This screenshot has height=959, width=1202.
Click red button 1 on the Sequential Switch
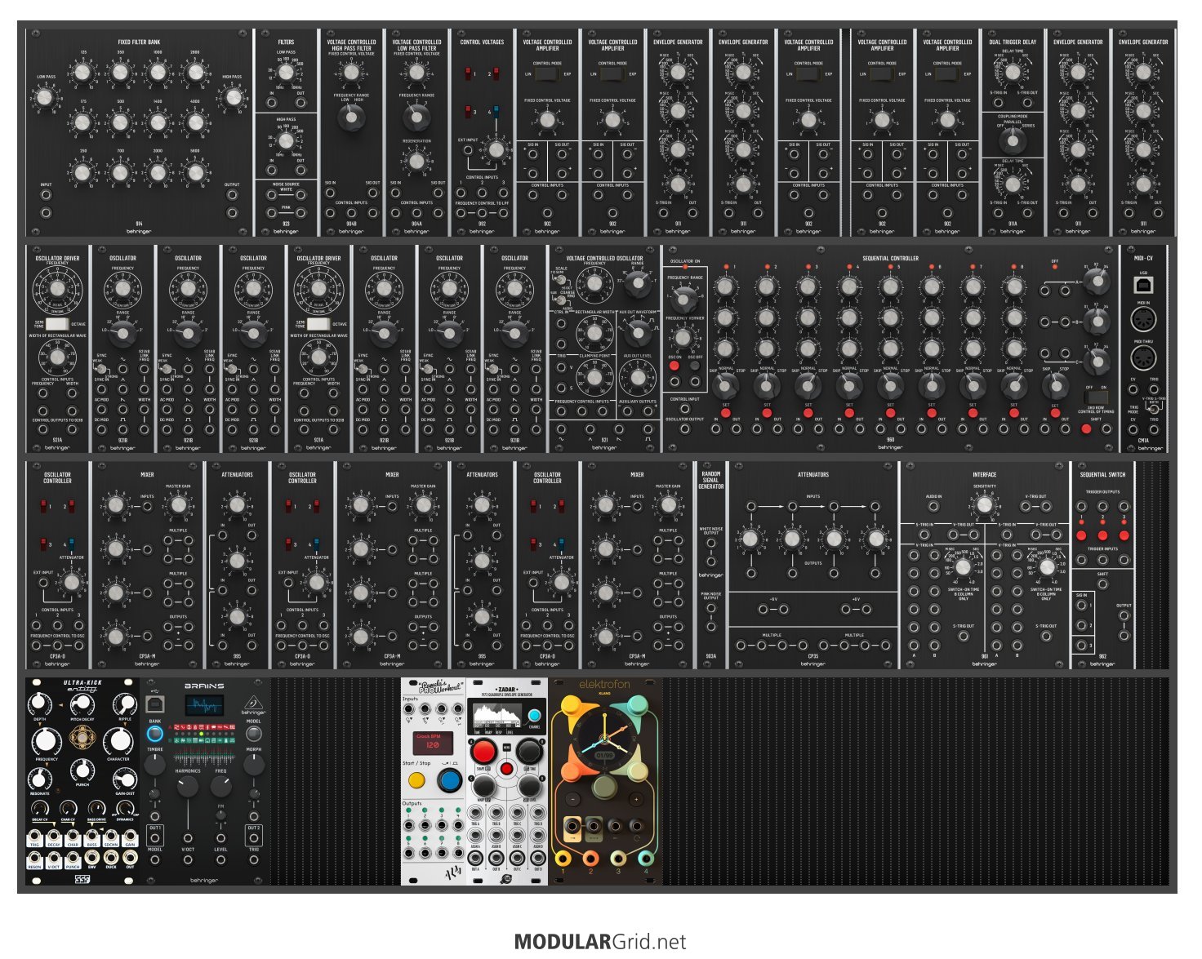pos(1082,536)
